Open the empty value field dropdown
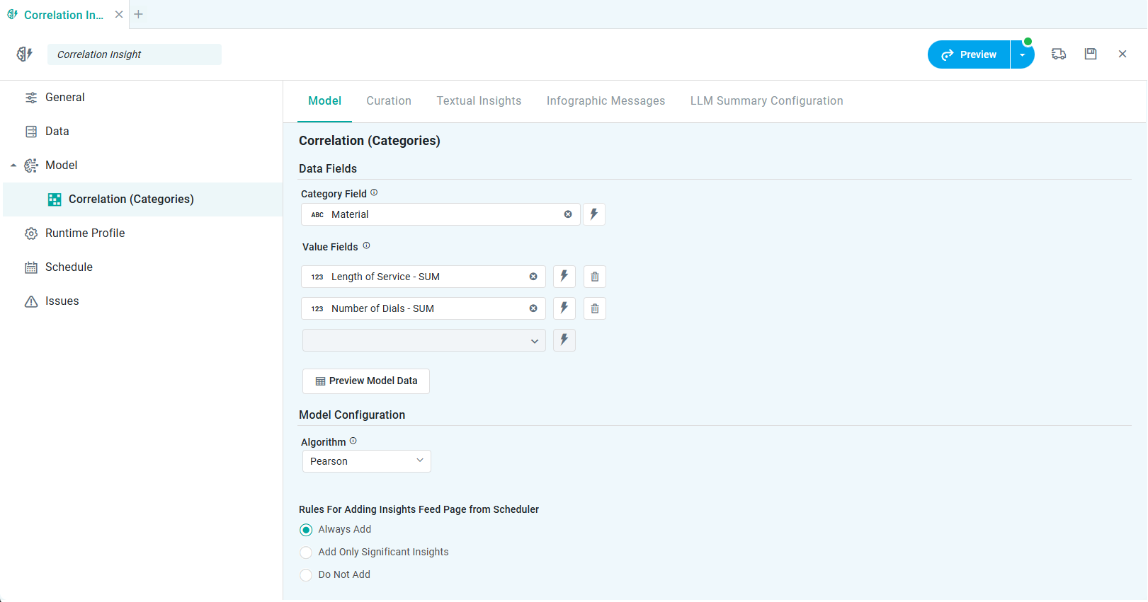Viewport: 1148px width, 602px height. pos(424,340)
